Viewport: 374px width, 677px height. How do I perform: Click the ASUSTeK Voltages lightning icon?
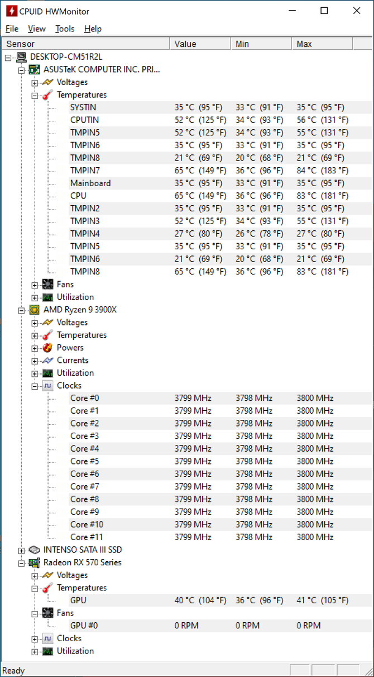coord(48,83)
